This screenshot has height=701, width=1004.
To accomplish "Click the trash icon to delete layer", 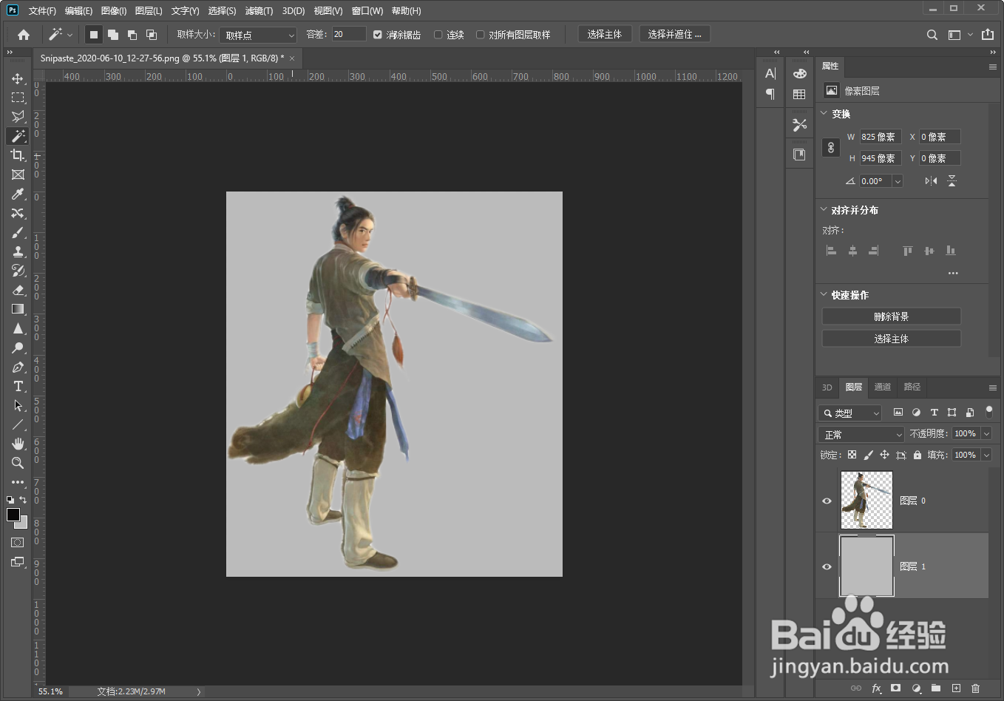I will click(975, 688).
